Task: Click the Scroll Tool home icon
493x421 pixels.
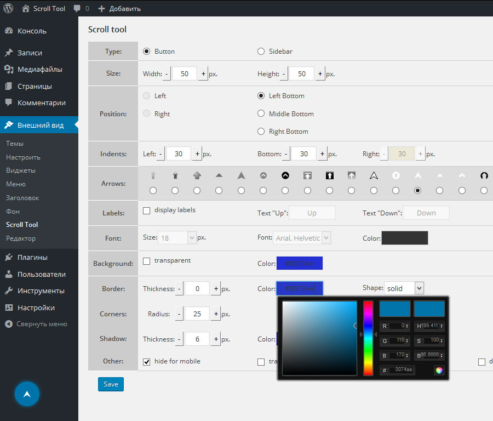Action: tap(26, 8)
